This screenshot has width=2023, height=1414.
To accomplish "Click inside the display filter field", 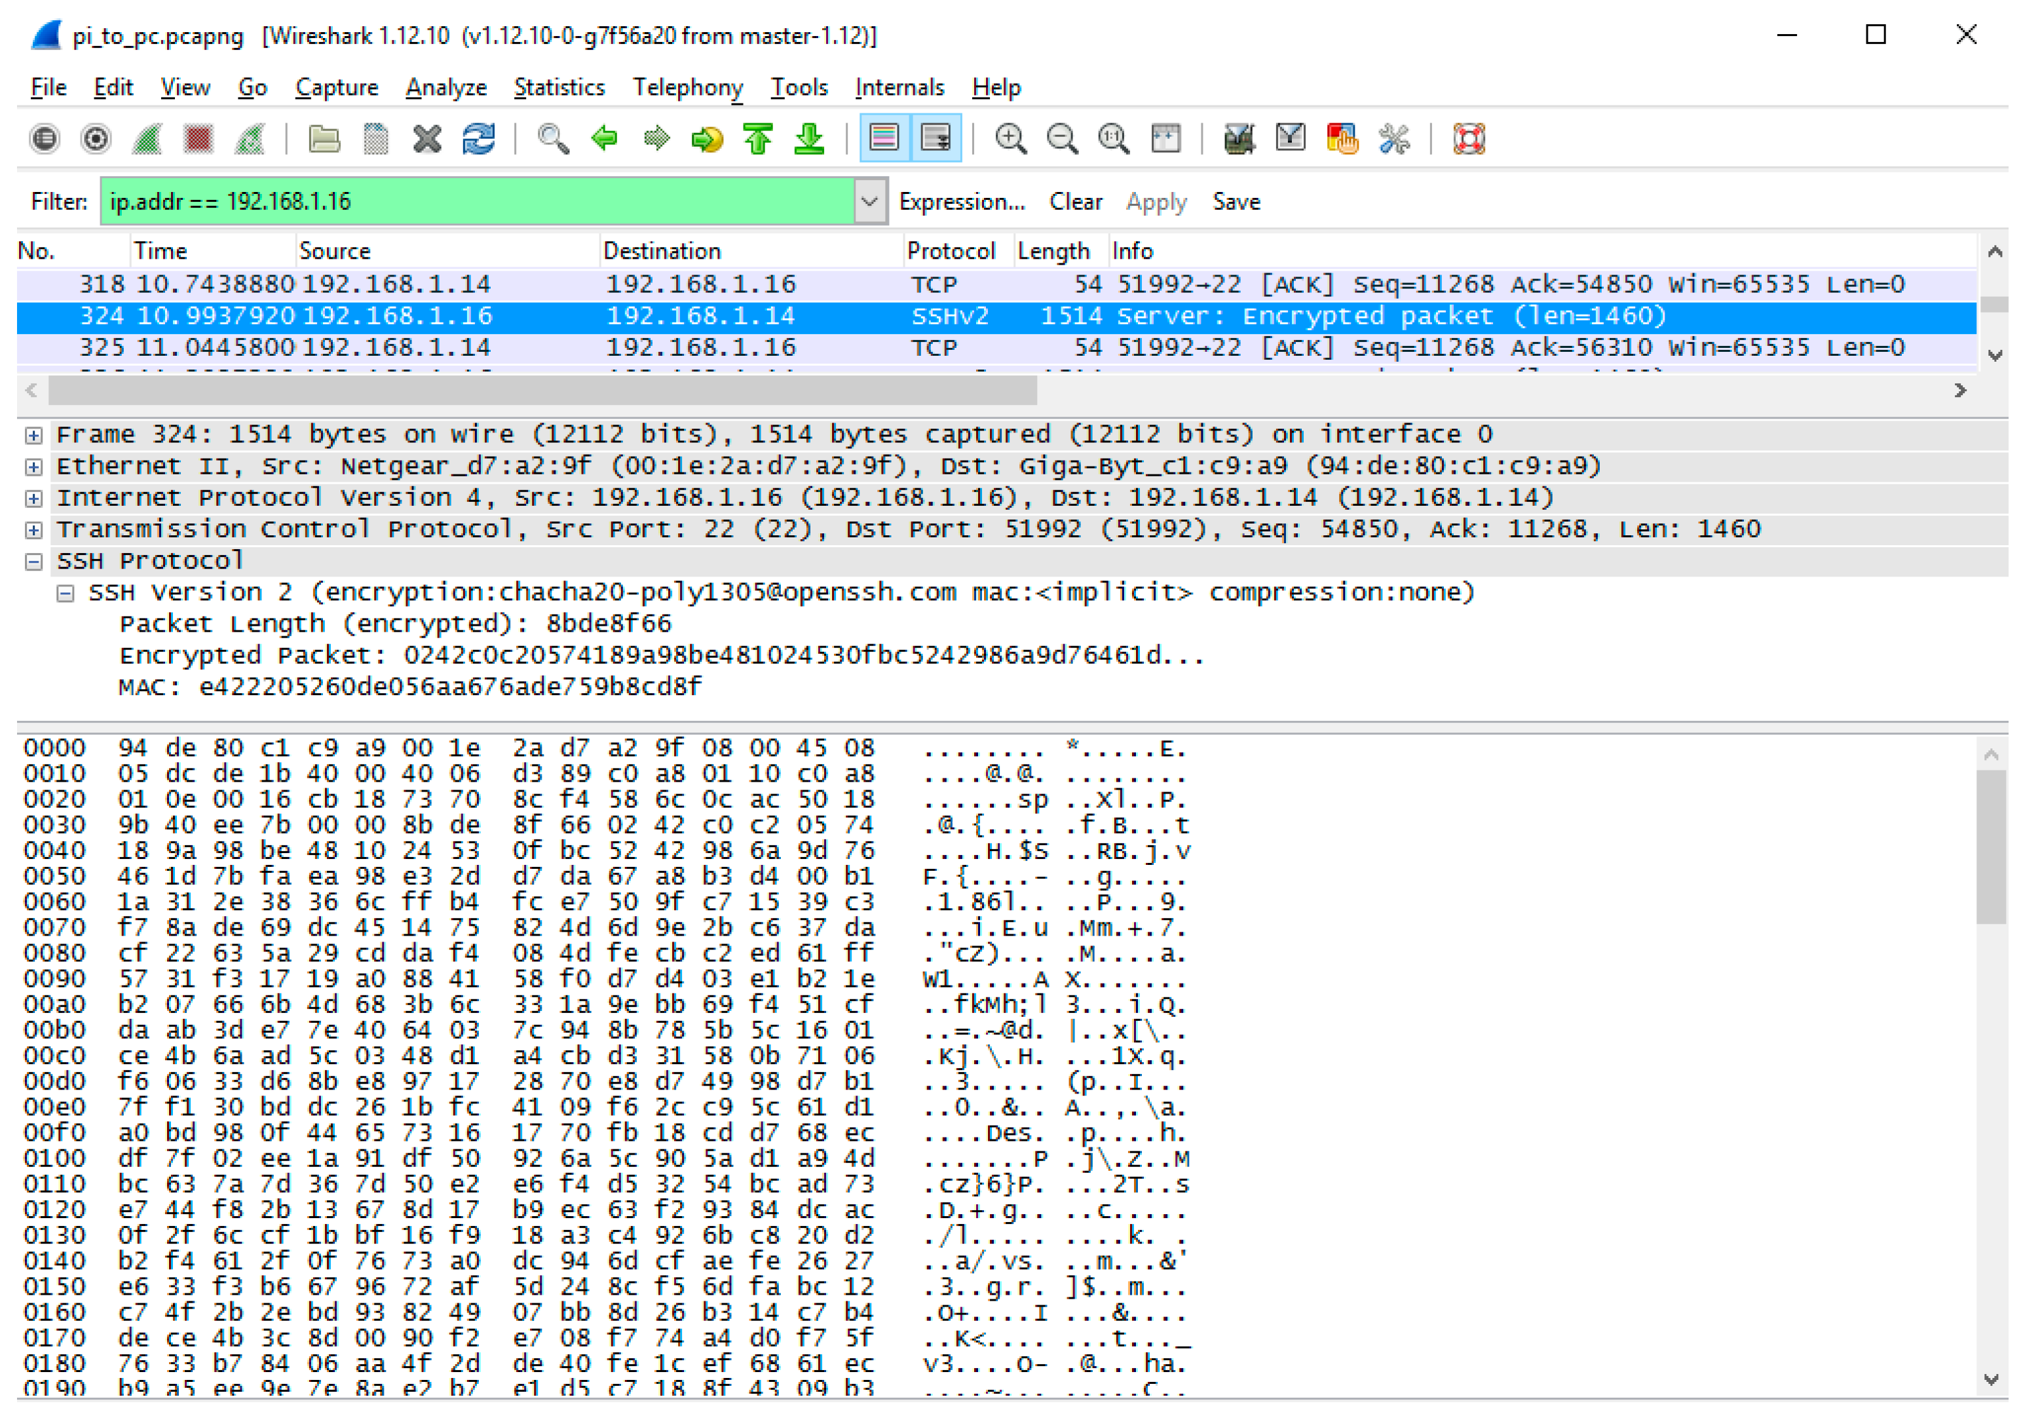I will click(477, 202).
